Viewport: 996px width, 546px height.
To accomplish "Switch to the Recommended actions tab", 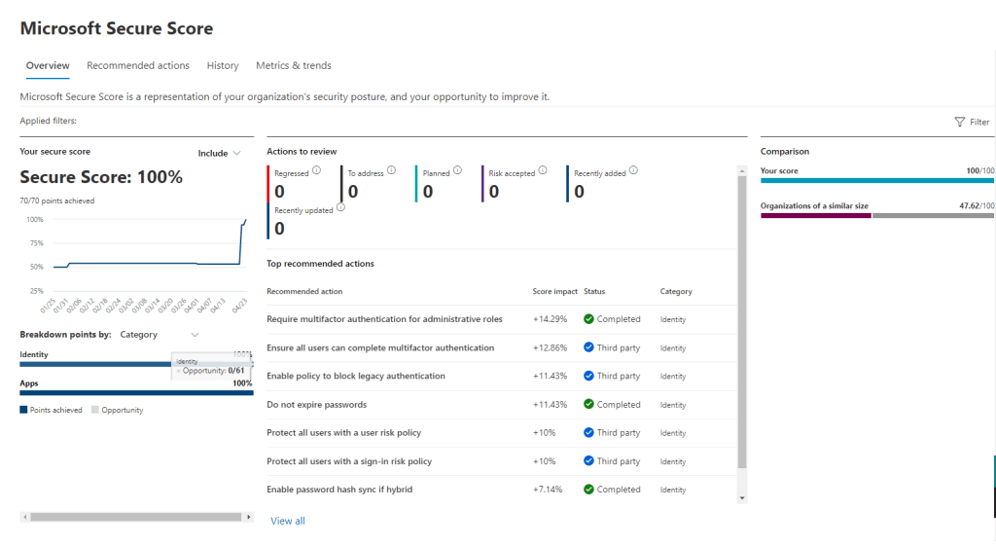I will pyautogui.click(x=138, y=65).
